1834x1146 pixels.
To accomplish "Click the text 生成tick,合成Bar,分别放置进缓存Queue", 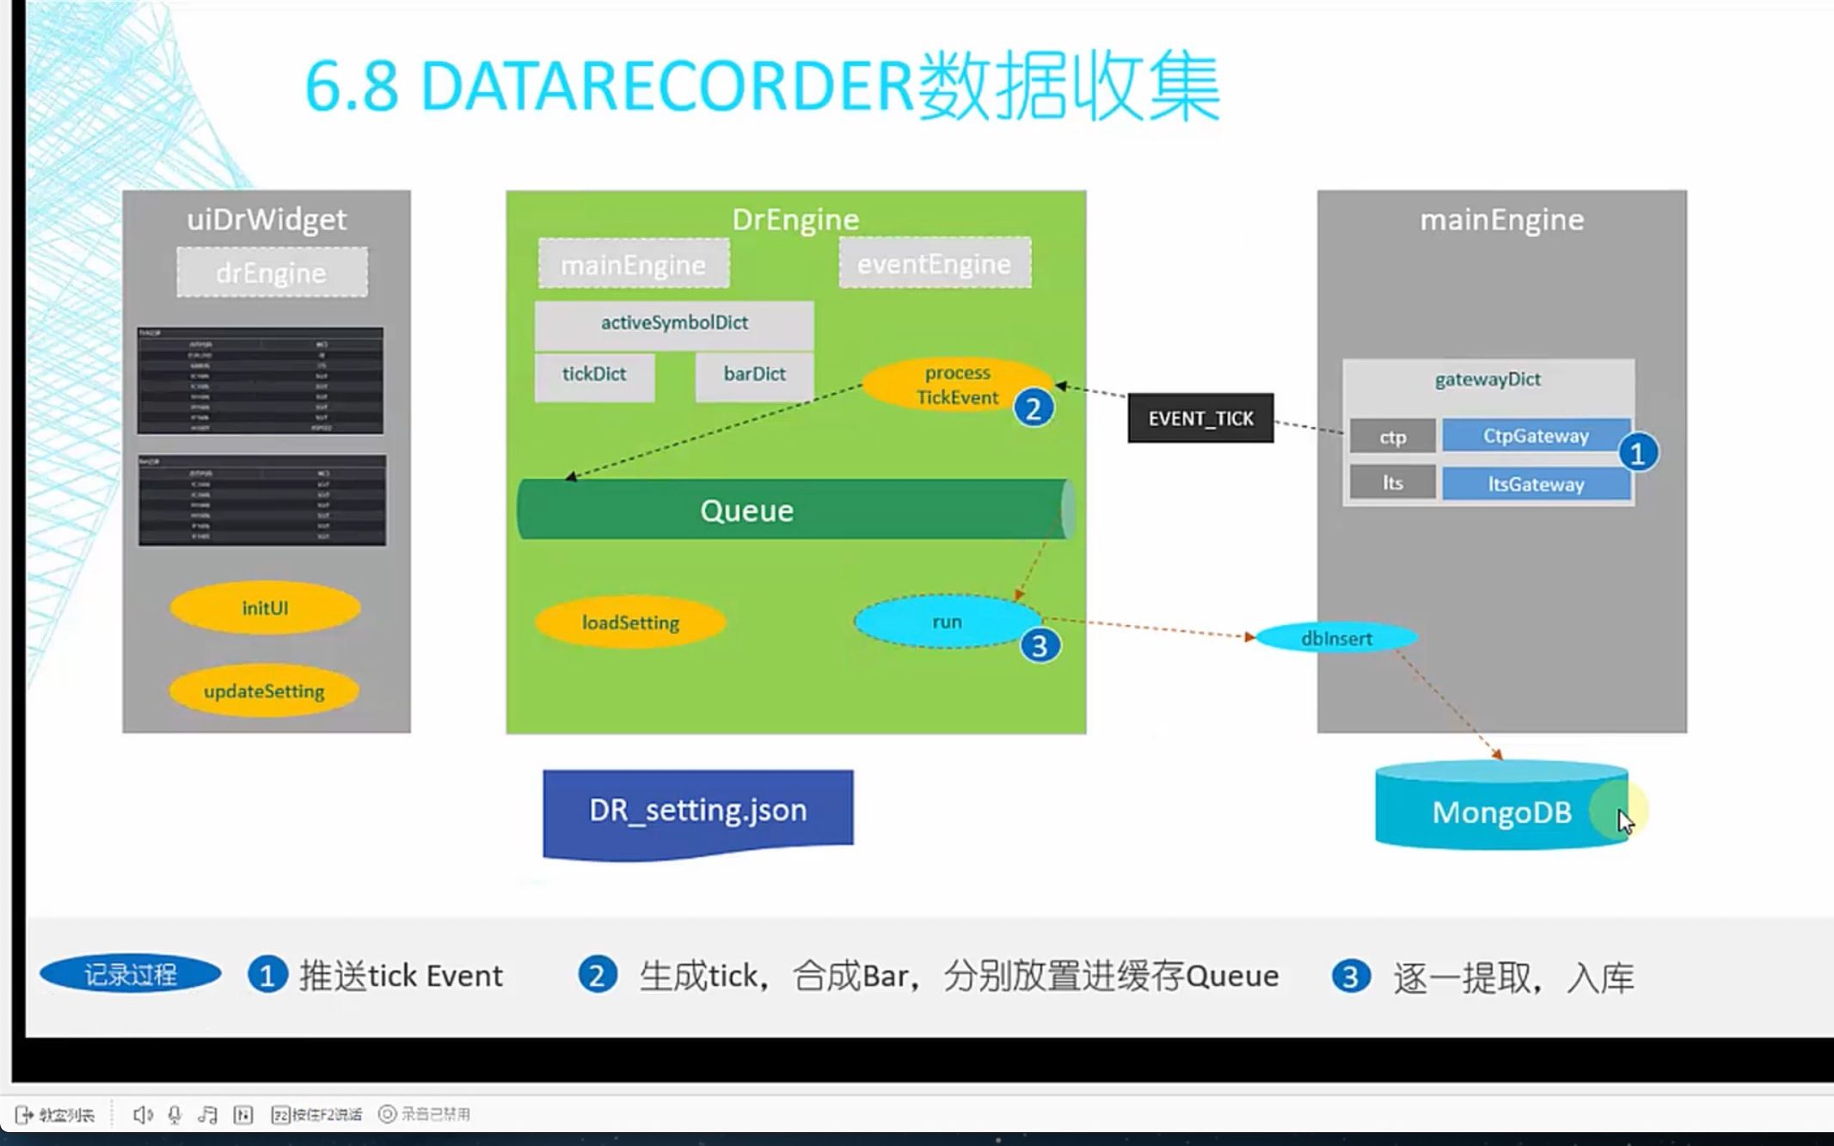I will click(959, 976).
